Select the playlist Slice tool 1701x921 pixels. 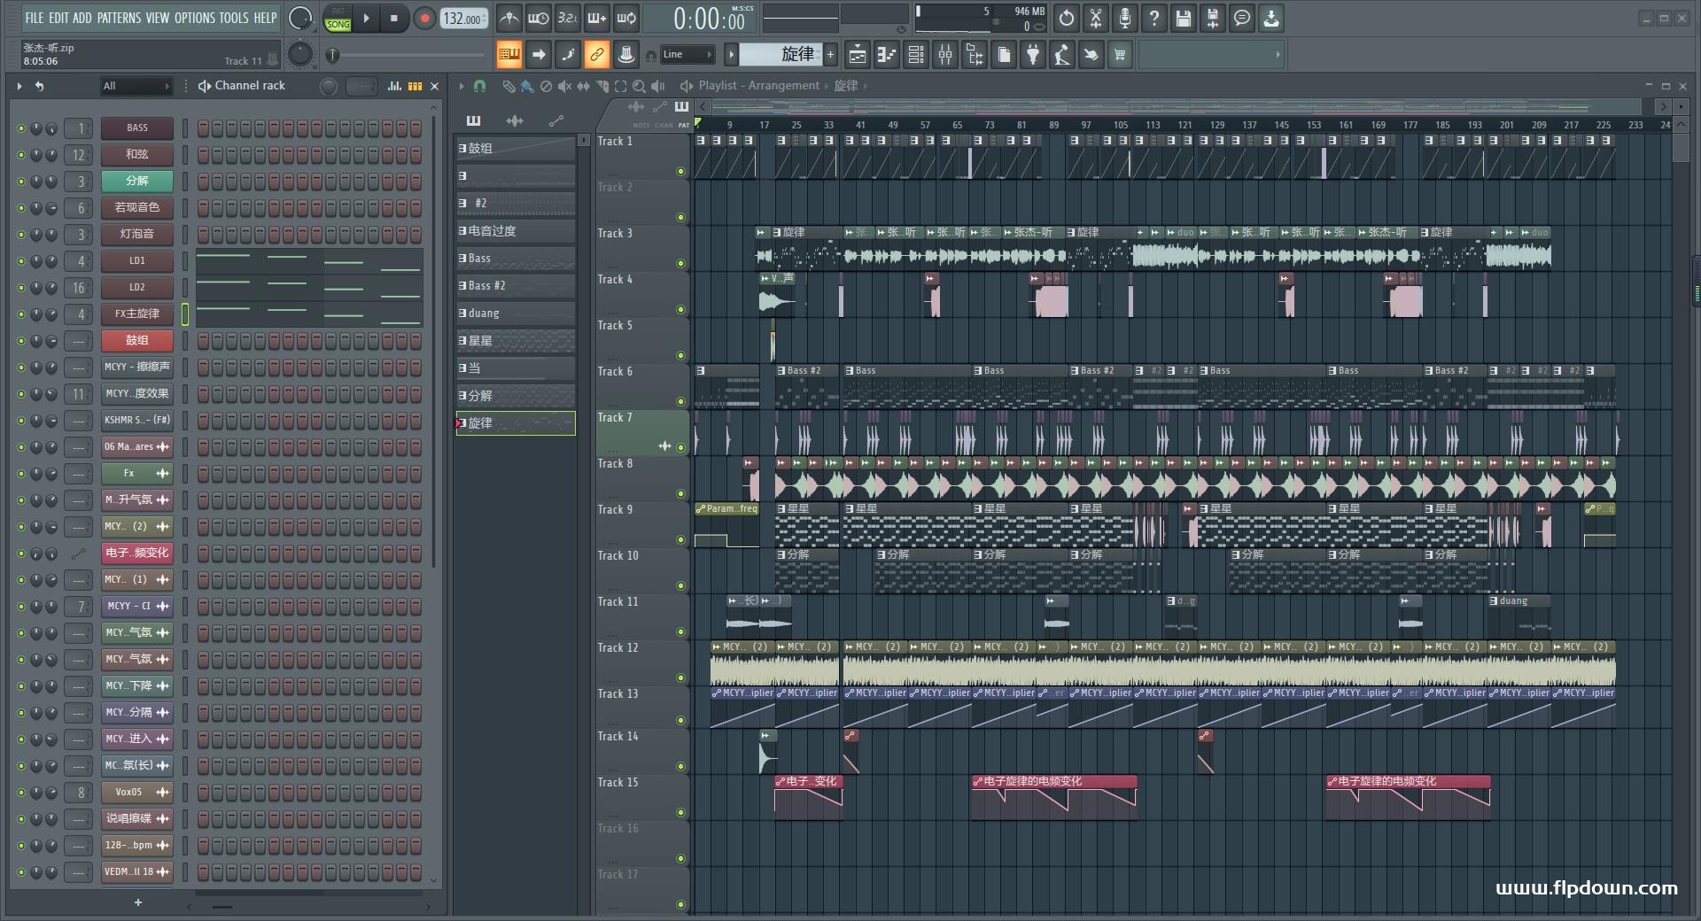[602, 86]
